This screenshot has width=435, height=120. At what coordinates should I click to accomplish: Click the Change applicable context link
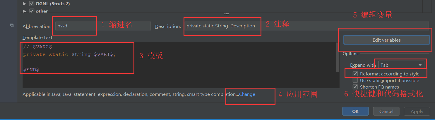(247, 94)
